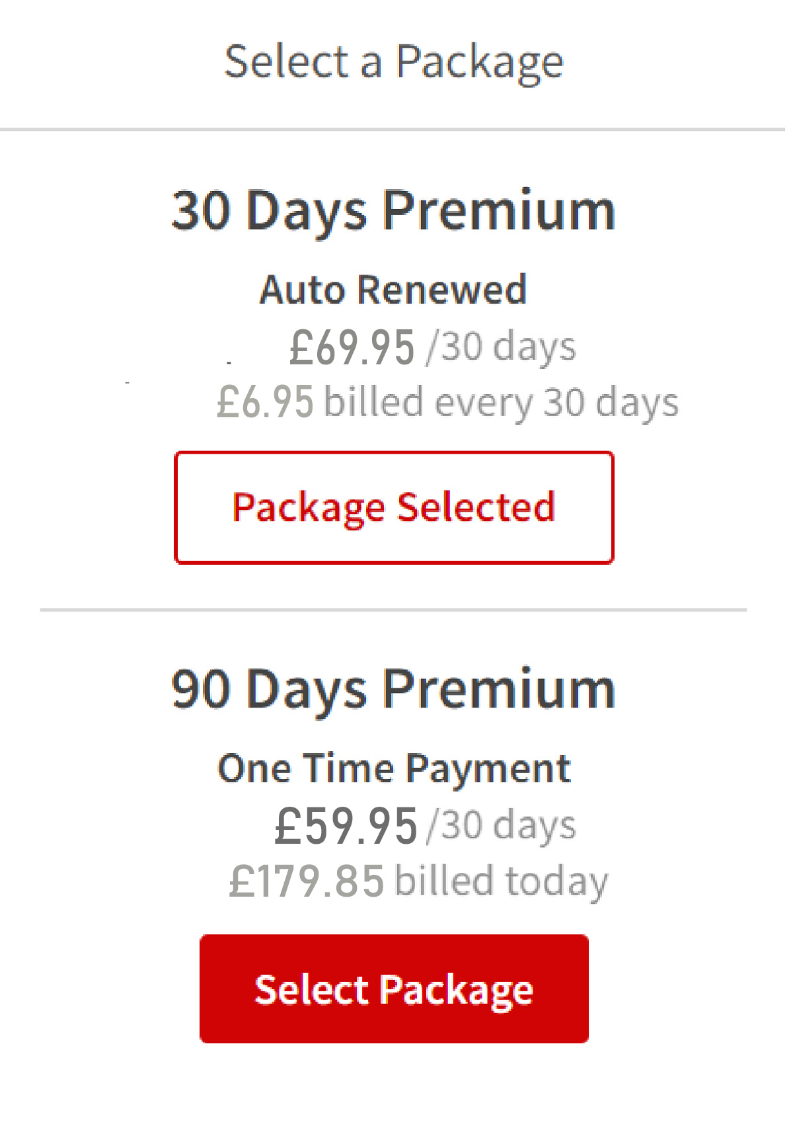This screenshot has height=1144, width=793.
Task: Click the £59.95 price text
Action: pyautogui.click(x=345, y=824)
